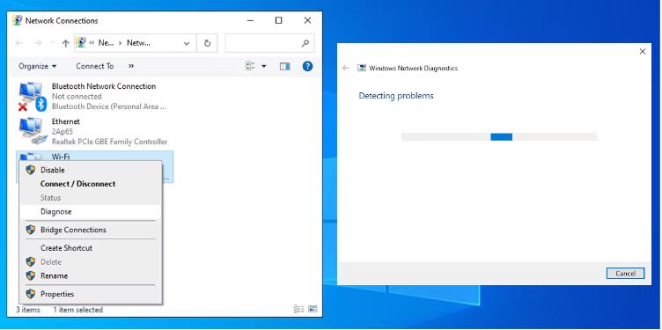The height and width of the screenshot is (330, 662).
Task: Click the 'Netw...' address breadcrumb segment
Action: click(x=138, y=43)
